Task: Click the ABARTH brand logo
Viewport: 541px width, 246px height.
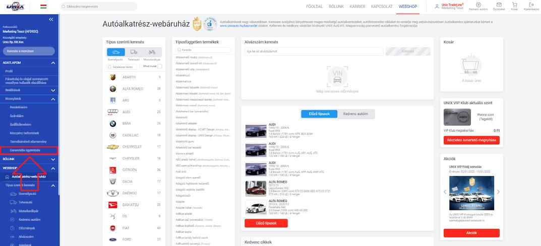Action: [113, 77]
